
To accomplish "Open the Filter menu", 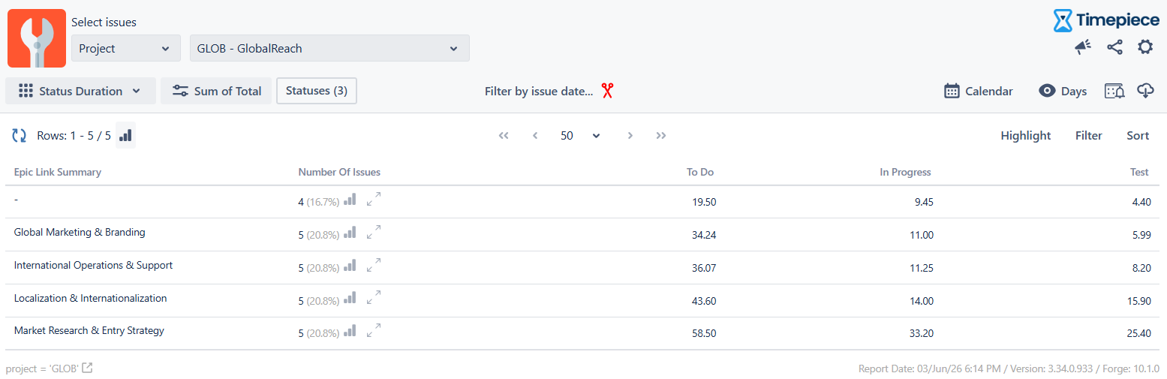I will click(1089, 136).
